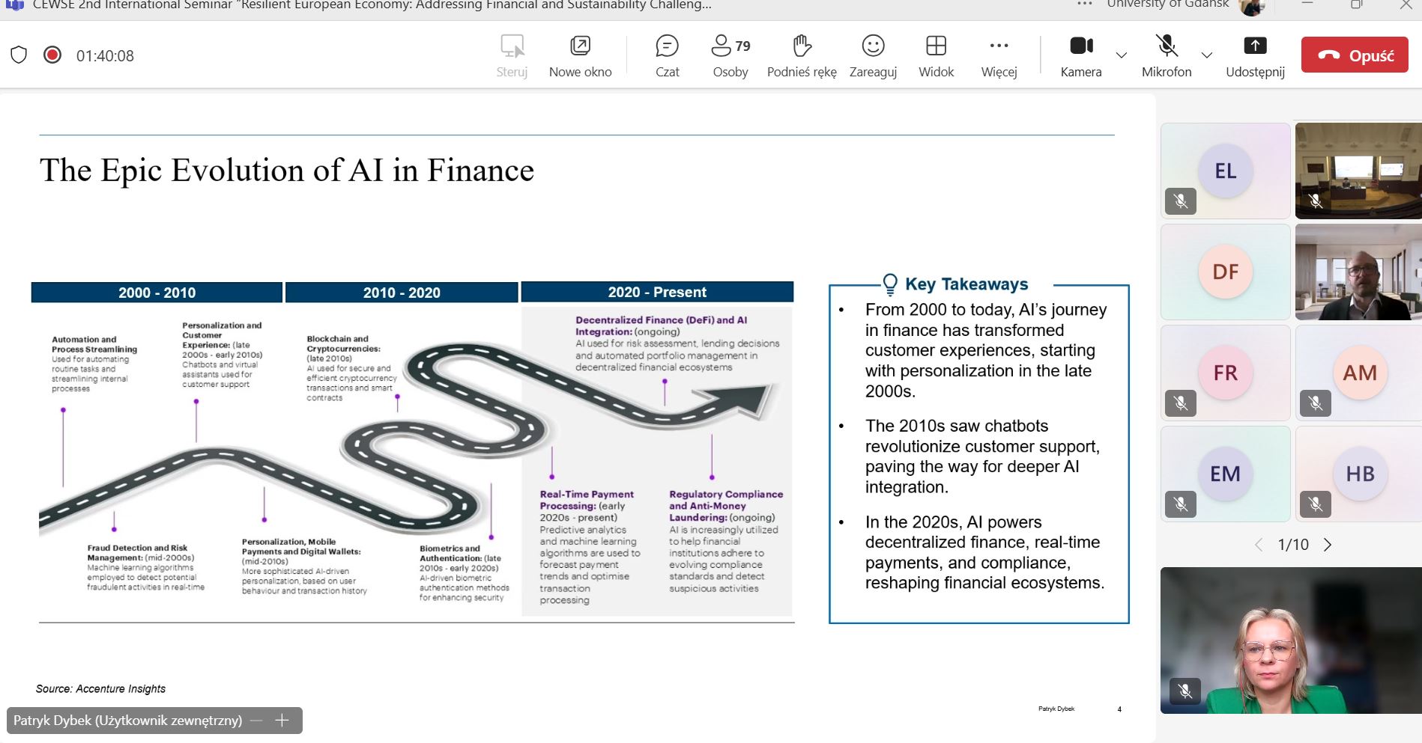Open title bar three-dots menu

(x=1085, y=4)
